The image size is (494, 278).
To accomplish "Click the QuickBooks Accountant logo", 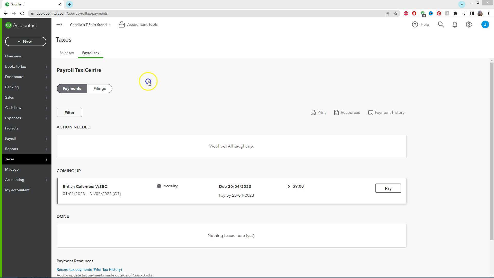I will pos(21,25).
